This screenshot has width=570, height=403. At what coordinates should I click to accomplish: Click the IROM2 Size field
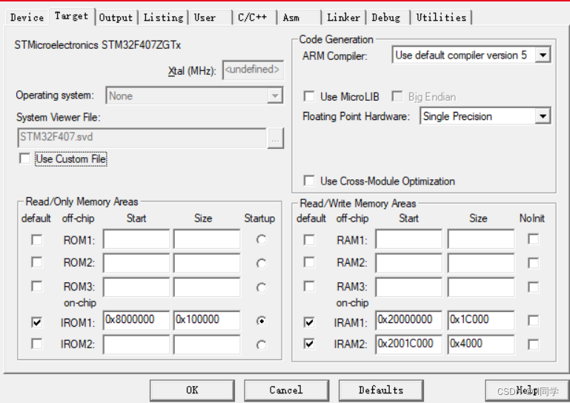[x=207, y=344]
